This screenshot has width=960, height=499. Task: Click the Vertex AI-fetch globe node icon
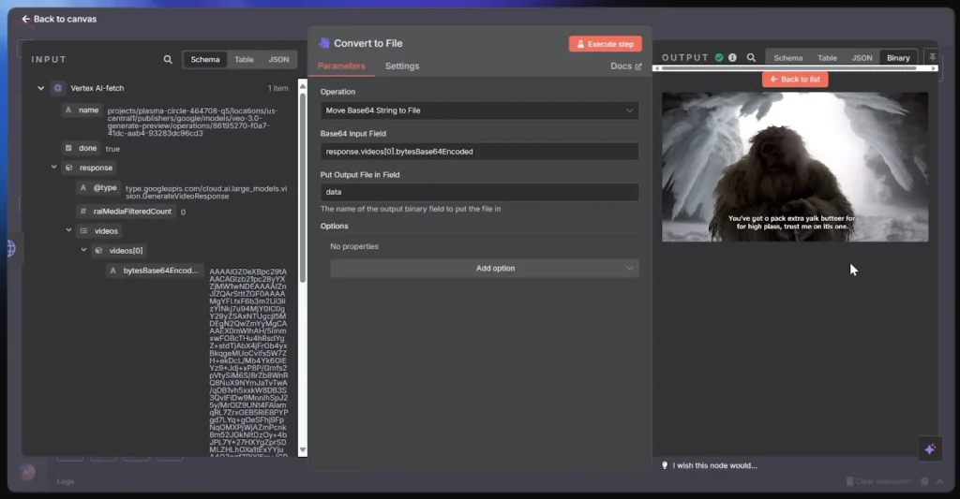pyautogui.click(x=58, y=88)
